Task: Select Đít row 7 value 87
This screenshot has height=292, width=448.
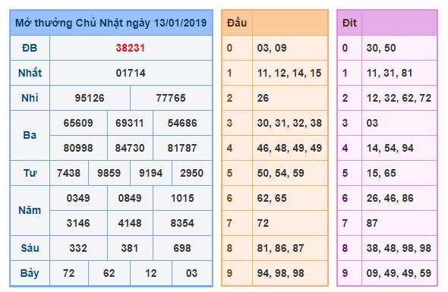Action: tap(372, 223)
